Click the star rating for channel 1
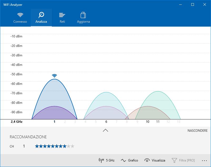 [x=55, y=146]
